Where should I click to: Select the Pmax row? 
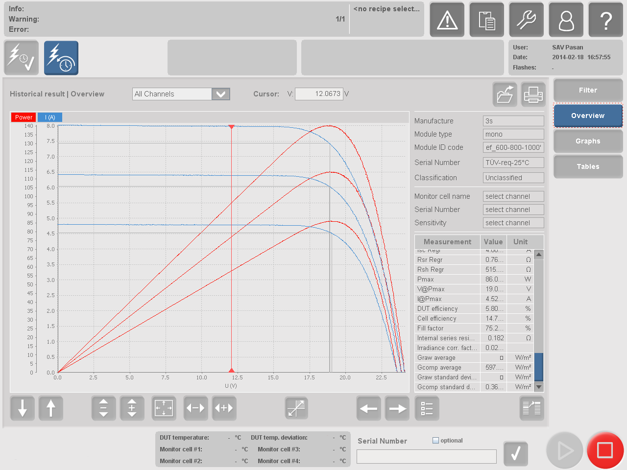(x=474, y=279)
